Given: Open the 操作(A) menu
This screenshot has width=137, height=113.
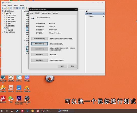Looking at the screenshot, I should [x=10, y=6].
